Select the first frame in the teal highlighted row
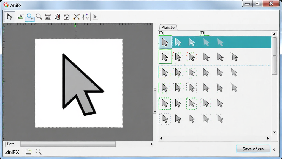 click(165, 42)
